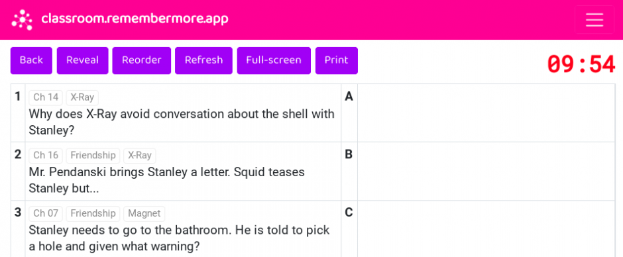This screenshot has width=623, height=257.
Task: Go back with the Back button
Action: click(31, 60)
